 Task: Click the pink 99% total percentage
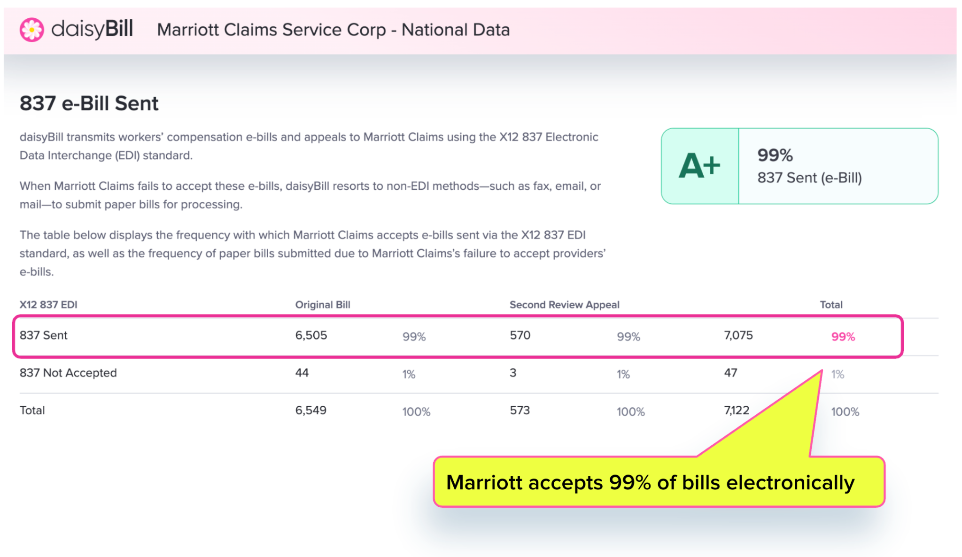coord(843,337)
